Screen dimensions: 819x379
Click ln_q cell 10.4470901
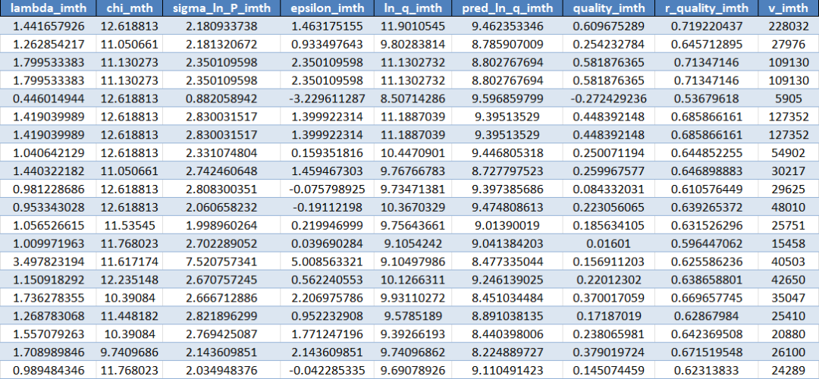pos(413,152)
